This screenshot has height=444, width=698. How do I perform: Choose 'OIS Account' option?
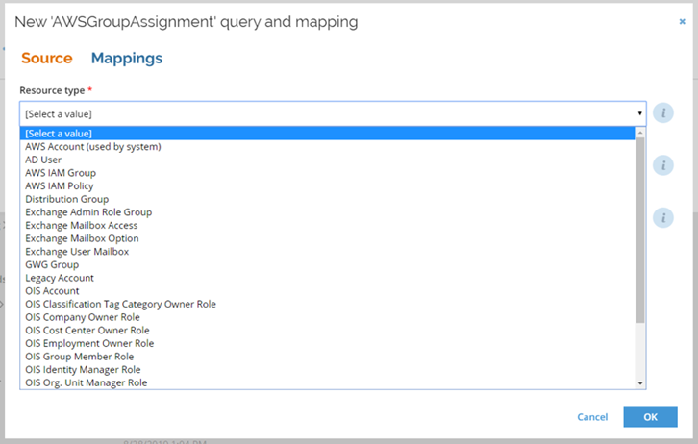(x=328, y=291)
